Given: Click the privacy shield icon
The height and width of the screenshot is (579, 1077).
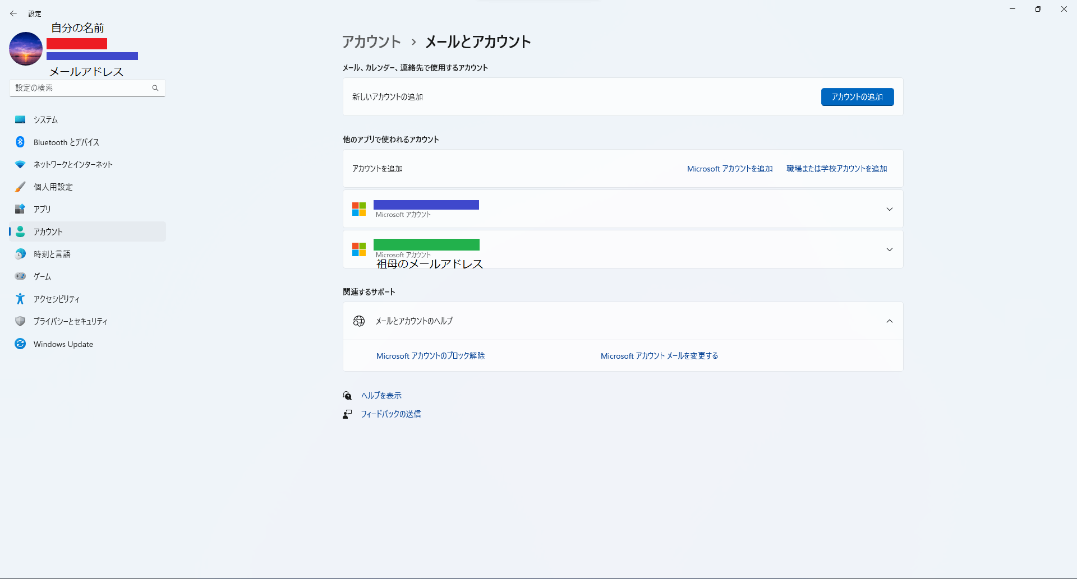Looking at the screenshot, I should 20,321.
